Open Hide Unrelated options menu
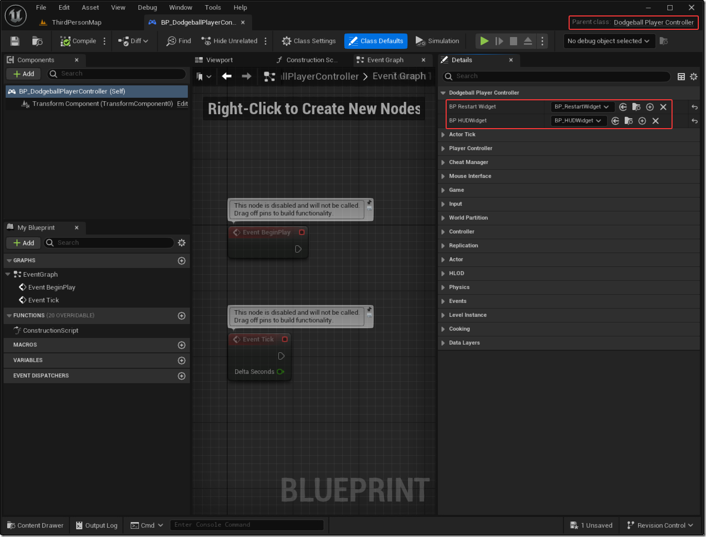Image resolution: width=706 pixels, height=537 pixels. [x=266, y=41]
